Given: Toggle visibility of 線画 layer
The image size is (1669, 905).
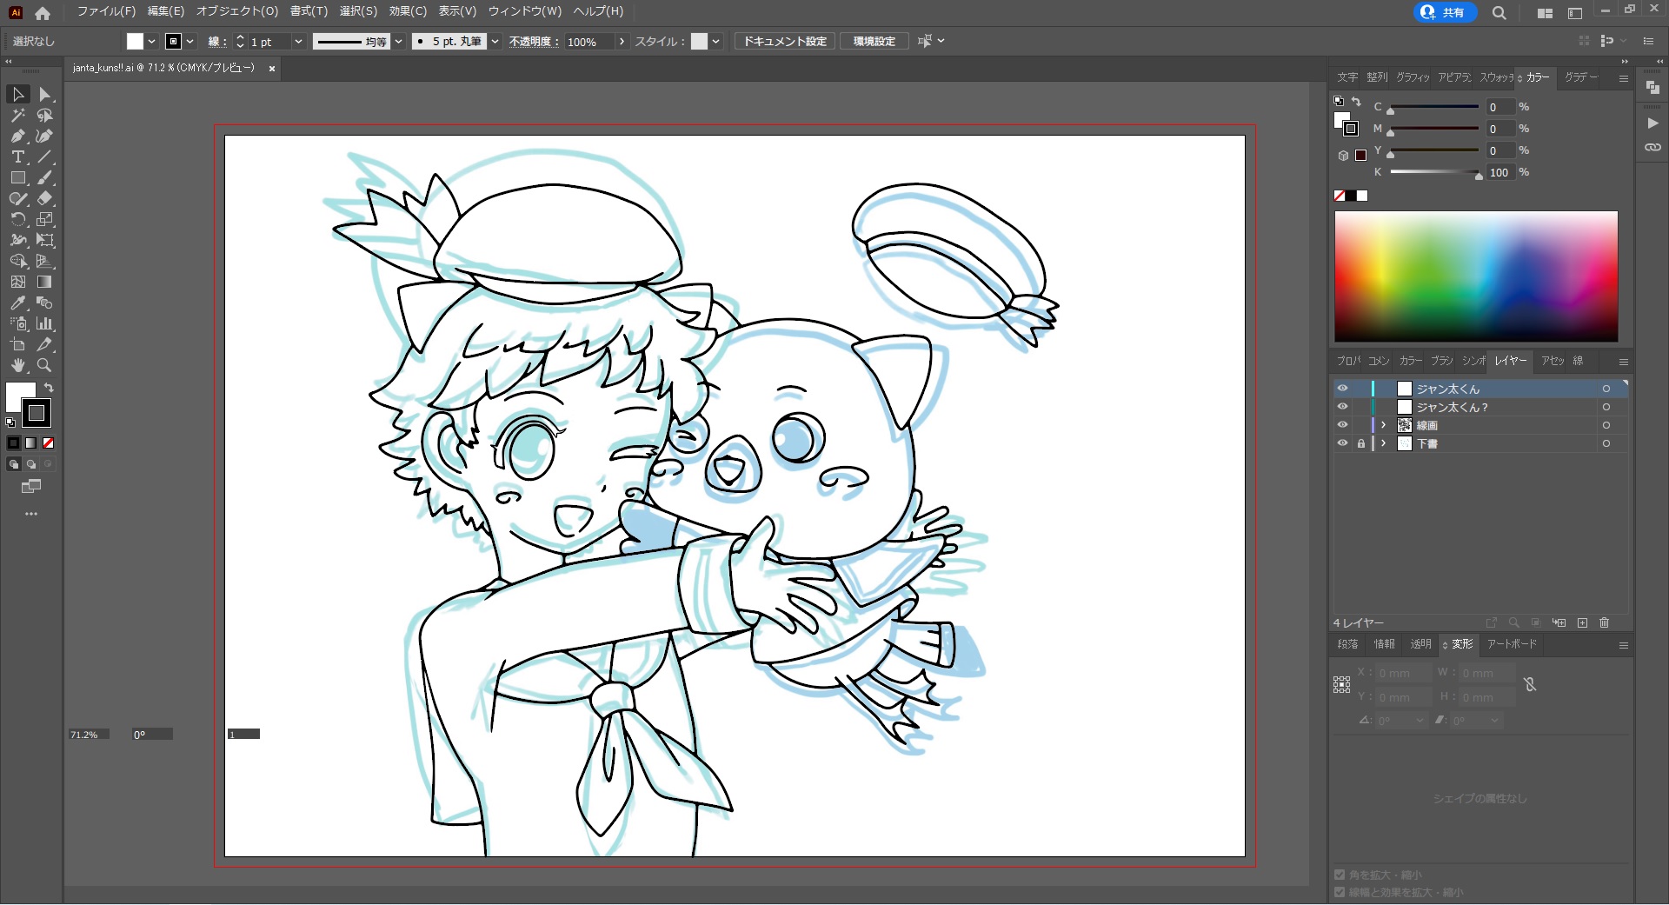Looking at the screenshot, I should 1342,425.
